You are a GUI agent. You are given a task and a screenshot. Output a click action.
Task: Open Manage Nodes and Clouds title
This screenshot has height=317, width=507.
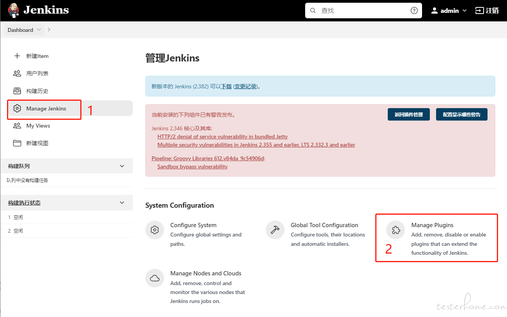coord(206,273)
